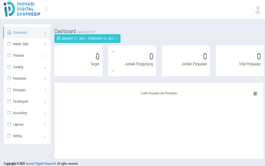The width and height of the screenshot is (265, 166).
Task: Open the date range dropdown
Action: point(87,39)
